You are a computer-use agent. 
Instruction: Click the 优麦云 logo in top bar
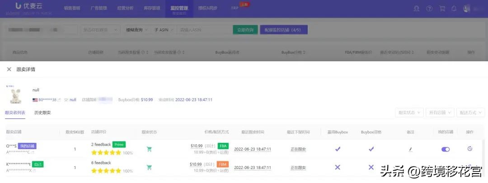pos(29,6)
